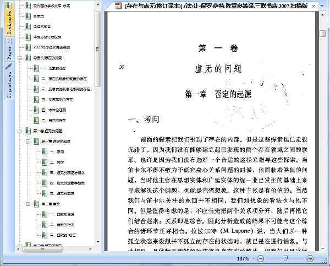Image resolution: width=330 pixels, height=266 pixels.
Task: Click bookmark panel scroll down arrow
Action: pyautogui.click(x=98, y=242)
